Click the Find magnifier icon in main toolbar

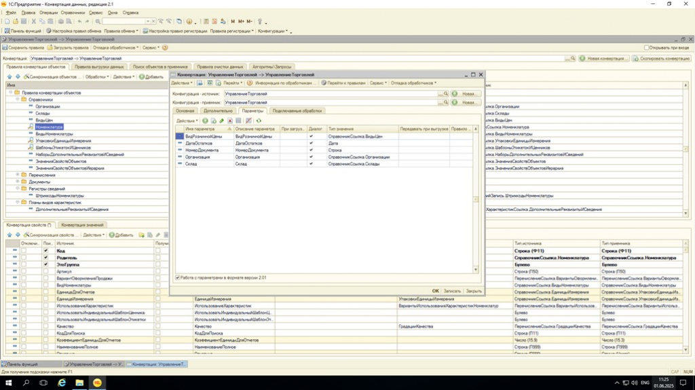tap(98, 21)
